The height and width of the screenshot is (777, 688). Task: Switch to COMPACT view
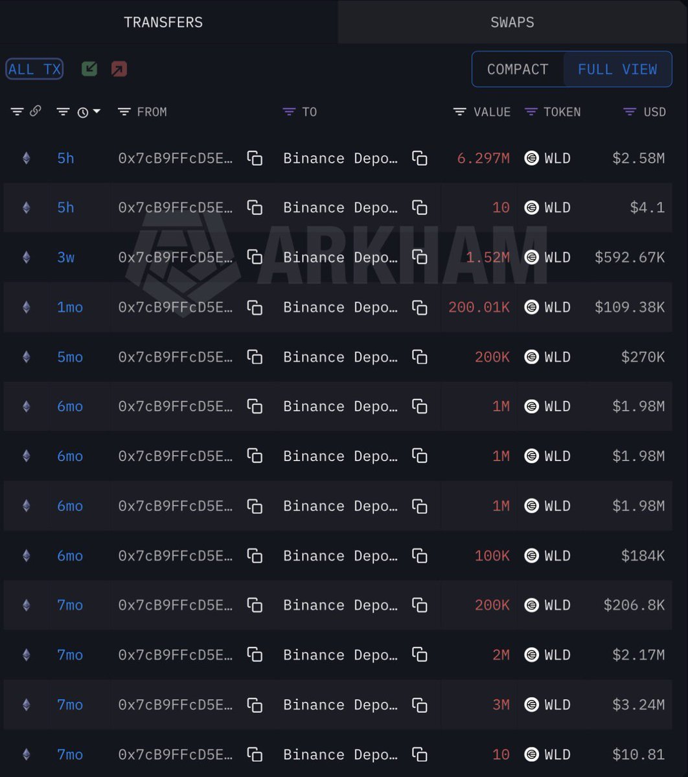518,69
